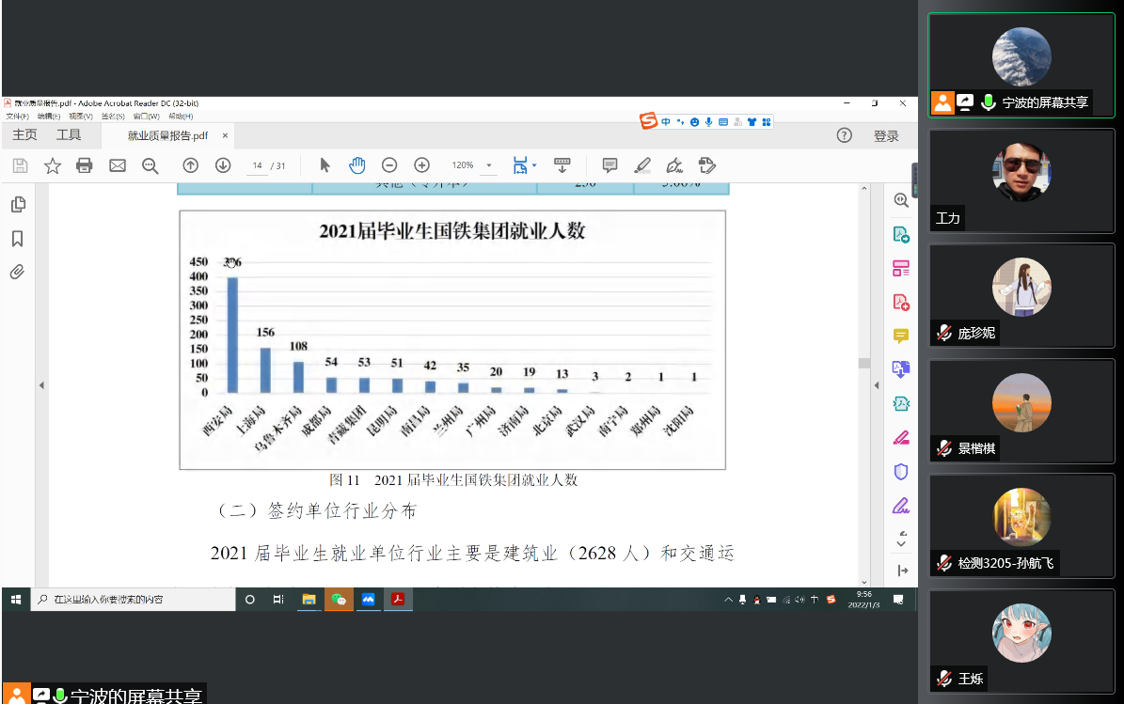Open Protect shield tool in right pane
This screenshot has width=1124, height=704.
tap(901, 472)
